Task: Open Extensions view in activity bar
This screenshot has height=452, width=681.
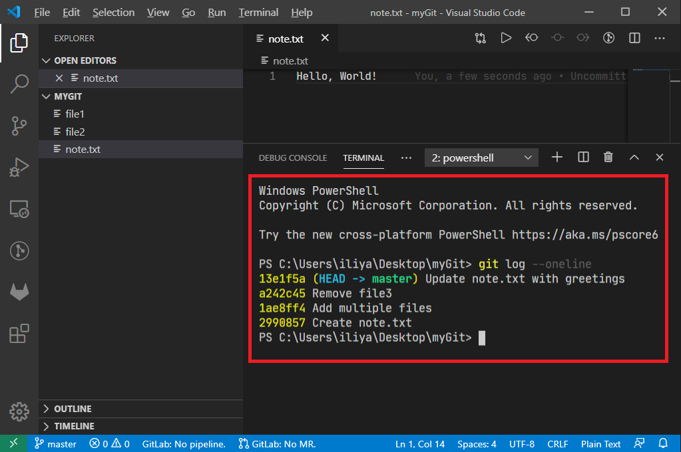Action: point(19,334)
